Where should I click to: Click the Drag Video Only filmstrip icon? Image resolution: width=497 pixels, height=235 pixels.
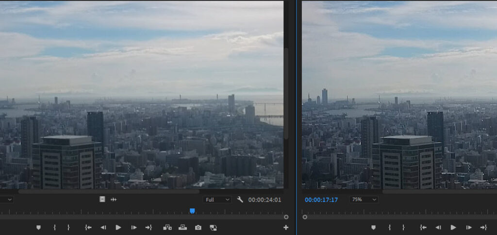pyautogui.click(x=102, y=199)
